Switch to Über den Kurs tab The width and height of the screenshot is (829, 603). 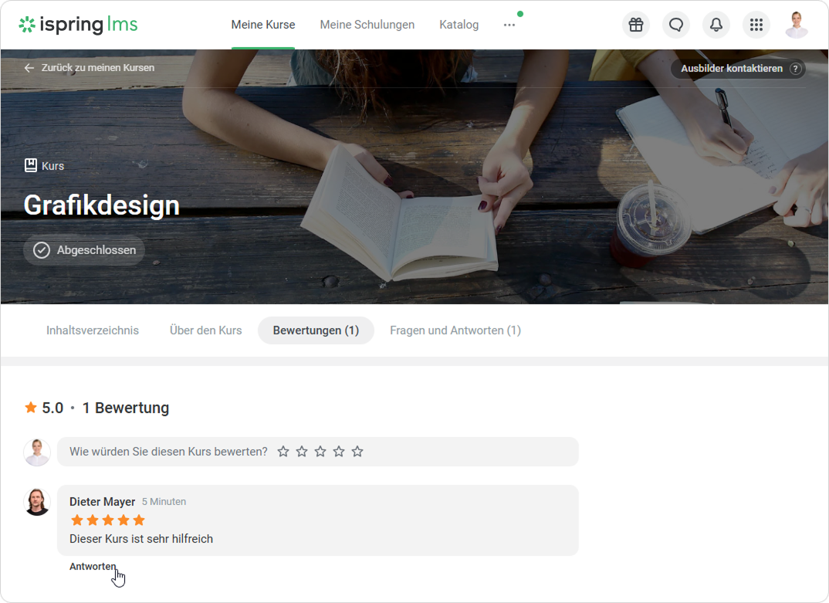[205, 330]
